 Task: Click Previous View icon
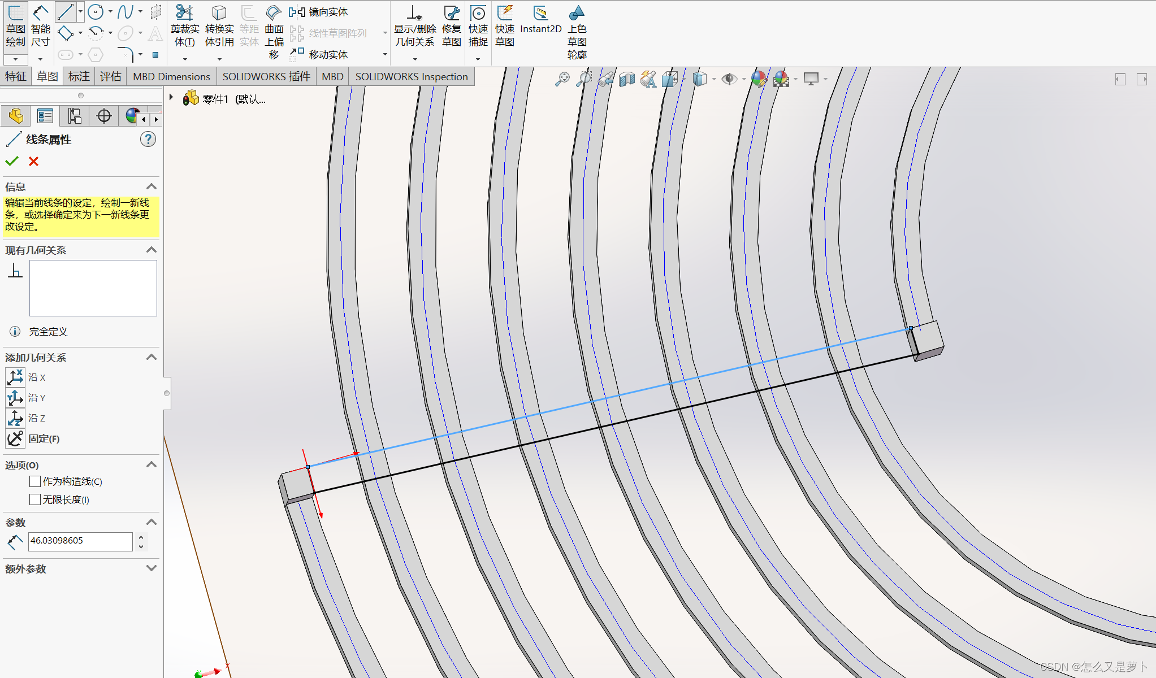pos(605,79)
